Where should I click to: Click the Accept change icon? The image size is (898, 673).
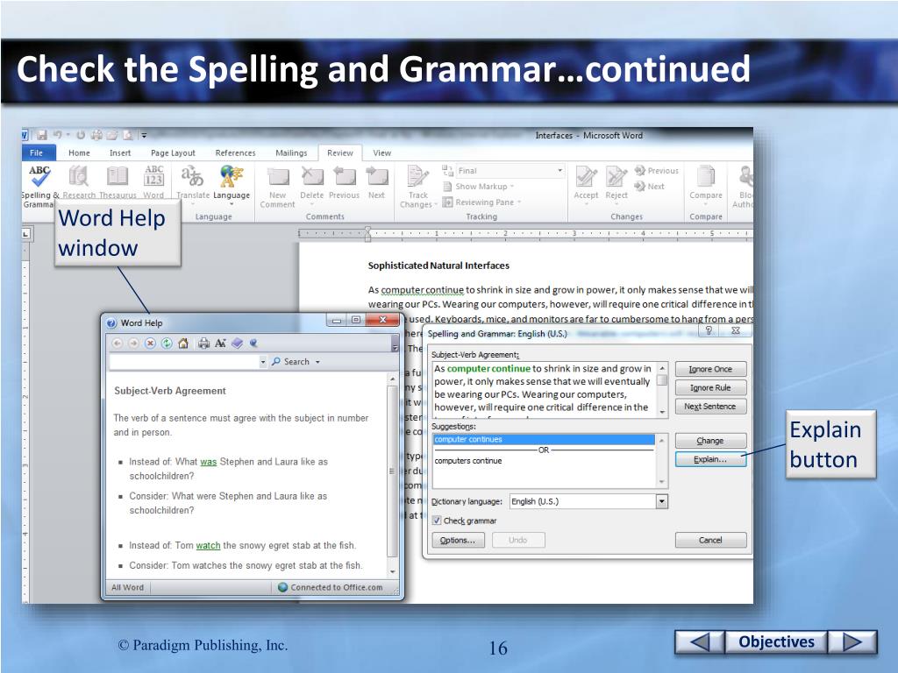[586, 176]
